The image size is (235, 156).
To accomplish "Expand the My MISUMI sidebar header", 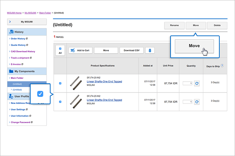I will pos(27,22).
